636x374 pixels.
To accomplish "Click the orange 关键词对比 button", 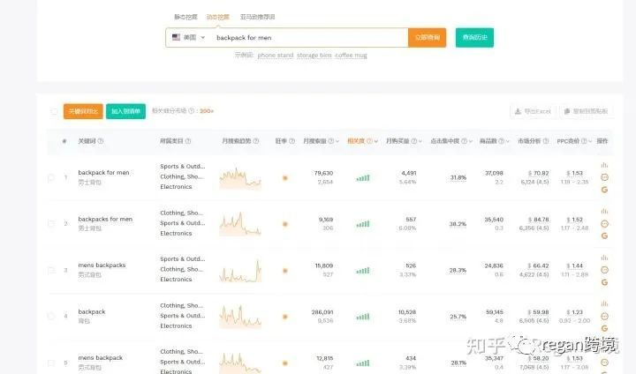I will [x=83, y=111].
